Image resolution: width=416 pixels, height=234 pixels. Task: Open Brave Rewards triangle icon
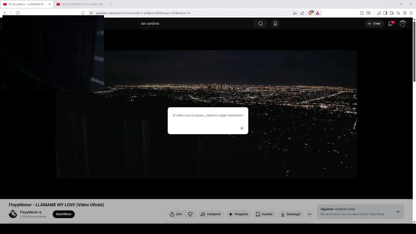(317, 13)
